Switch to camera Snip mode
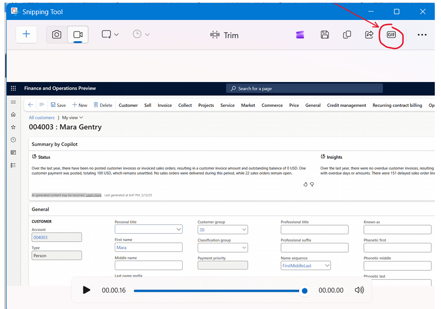This screenshot has width=441, height=309. 57,35
